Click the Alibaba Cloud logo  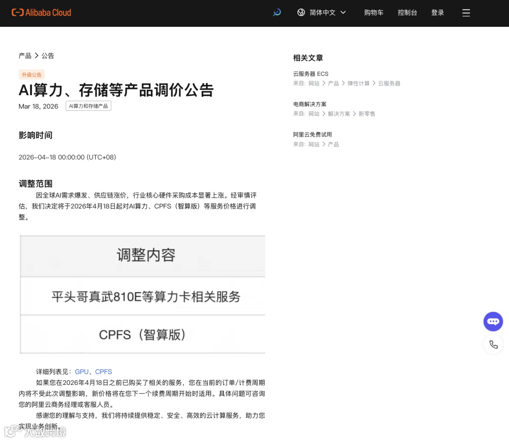41,13
